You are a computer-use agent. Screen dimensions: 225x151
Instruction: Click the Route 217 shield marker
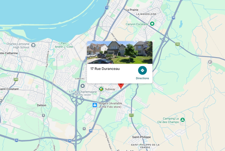[131, 115]
